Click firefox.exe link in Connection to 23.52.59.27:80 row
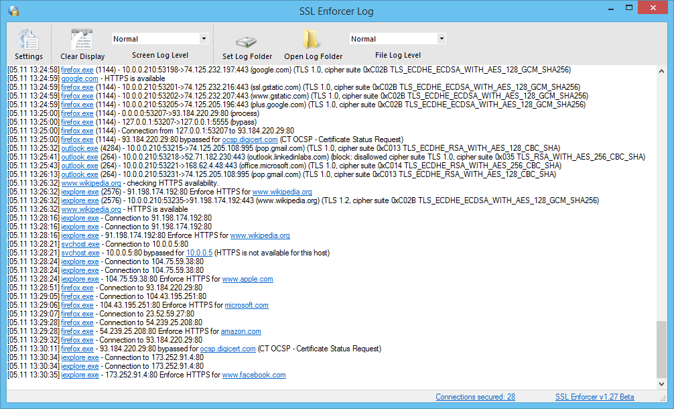 (77, 314)
